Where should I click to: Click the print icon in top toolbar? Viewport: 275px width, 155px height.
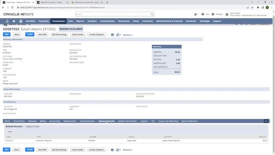113,35
